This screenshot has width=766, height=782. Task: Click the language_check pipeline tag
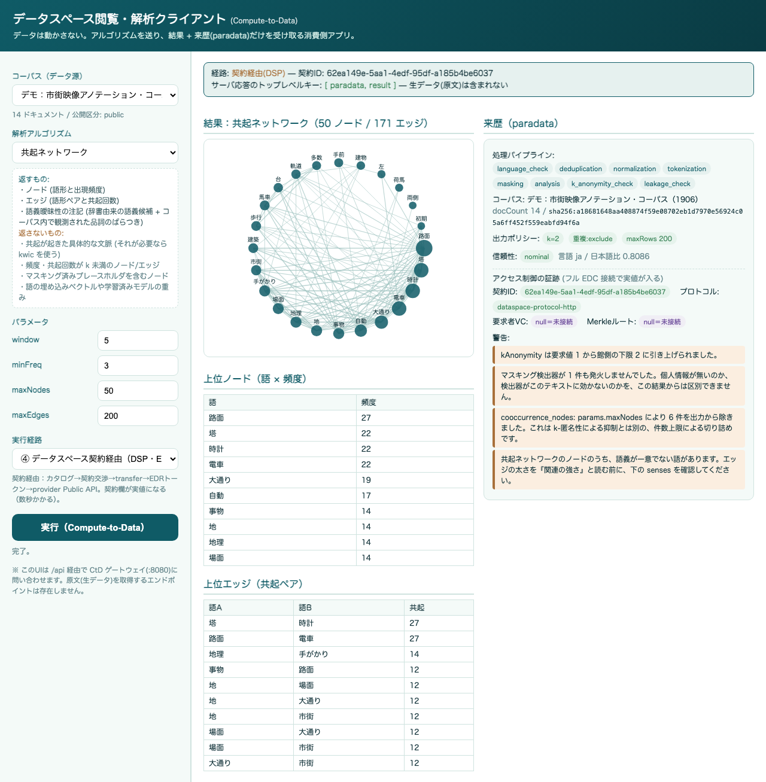click(522, 169)
